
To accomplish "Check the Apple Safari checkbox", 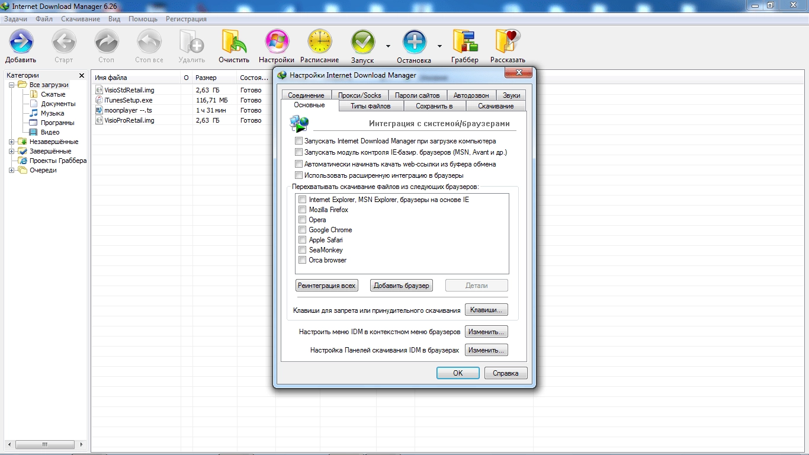I will click(x=303, y=240).
